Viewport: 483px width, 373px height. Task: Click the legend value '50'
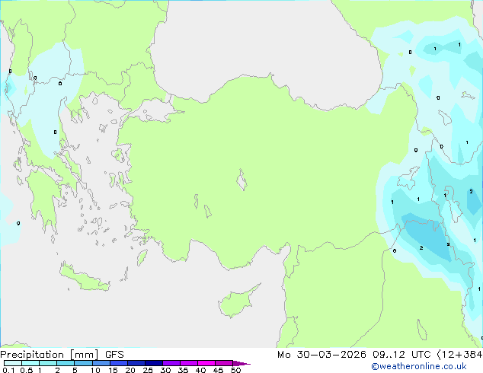[x=235, y=370]
